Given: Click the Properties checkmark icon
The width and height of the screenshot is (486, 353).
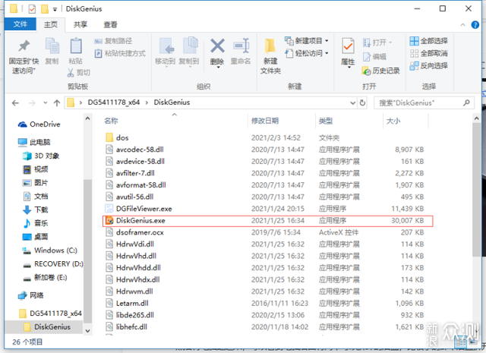Looking at the screenshot, I should tap(348, 46).
